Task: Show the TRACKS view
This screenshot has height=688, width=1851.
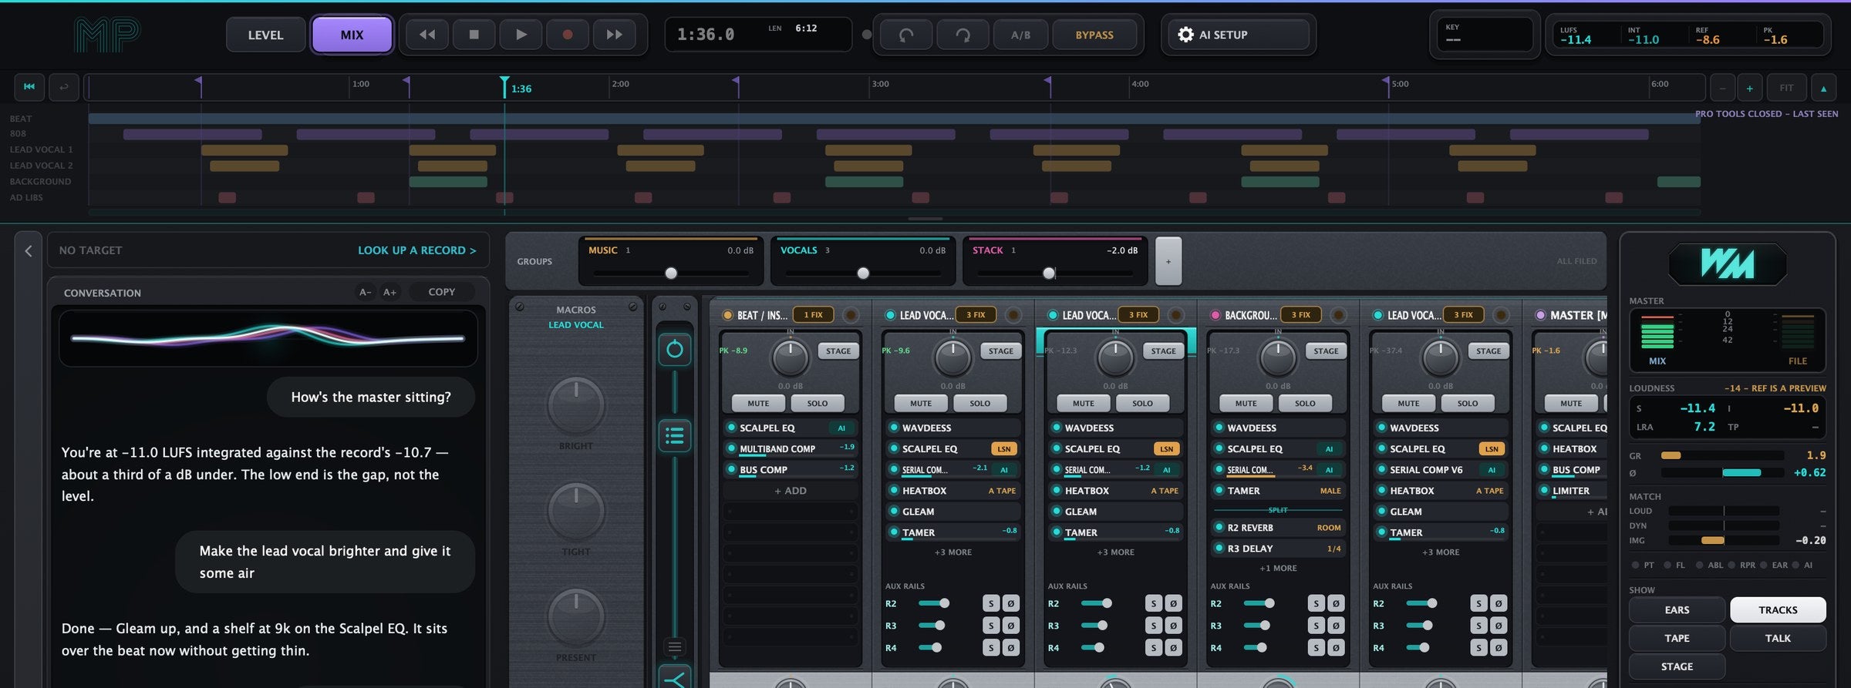Action: click(x=1778, y=609)
